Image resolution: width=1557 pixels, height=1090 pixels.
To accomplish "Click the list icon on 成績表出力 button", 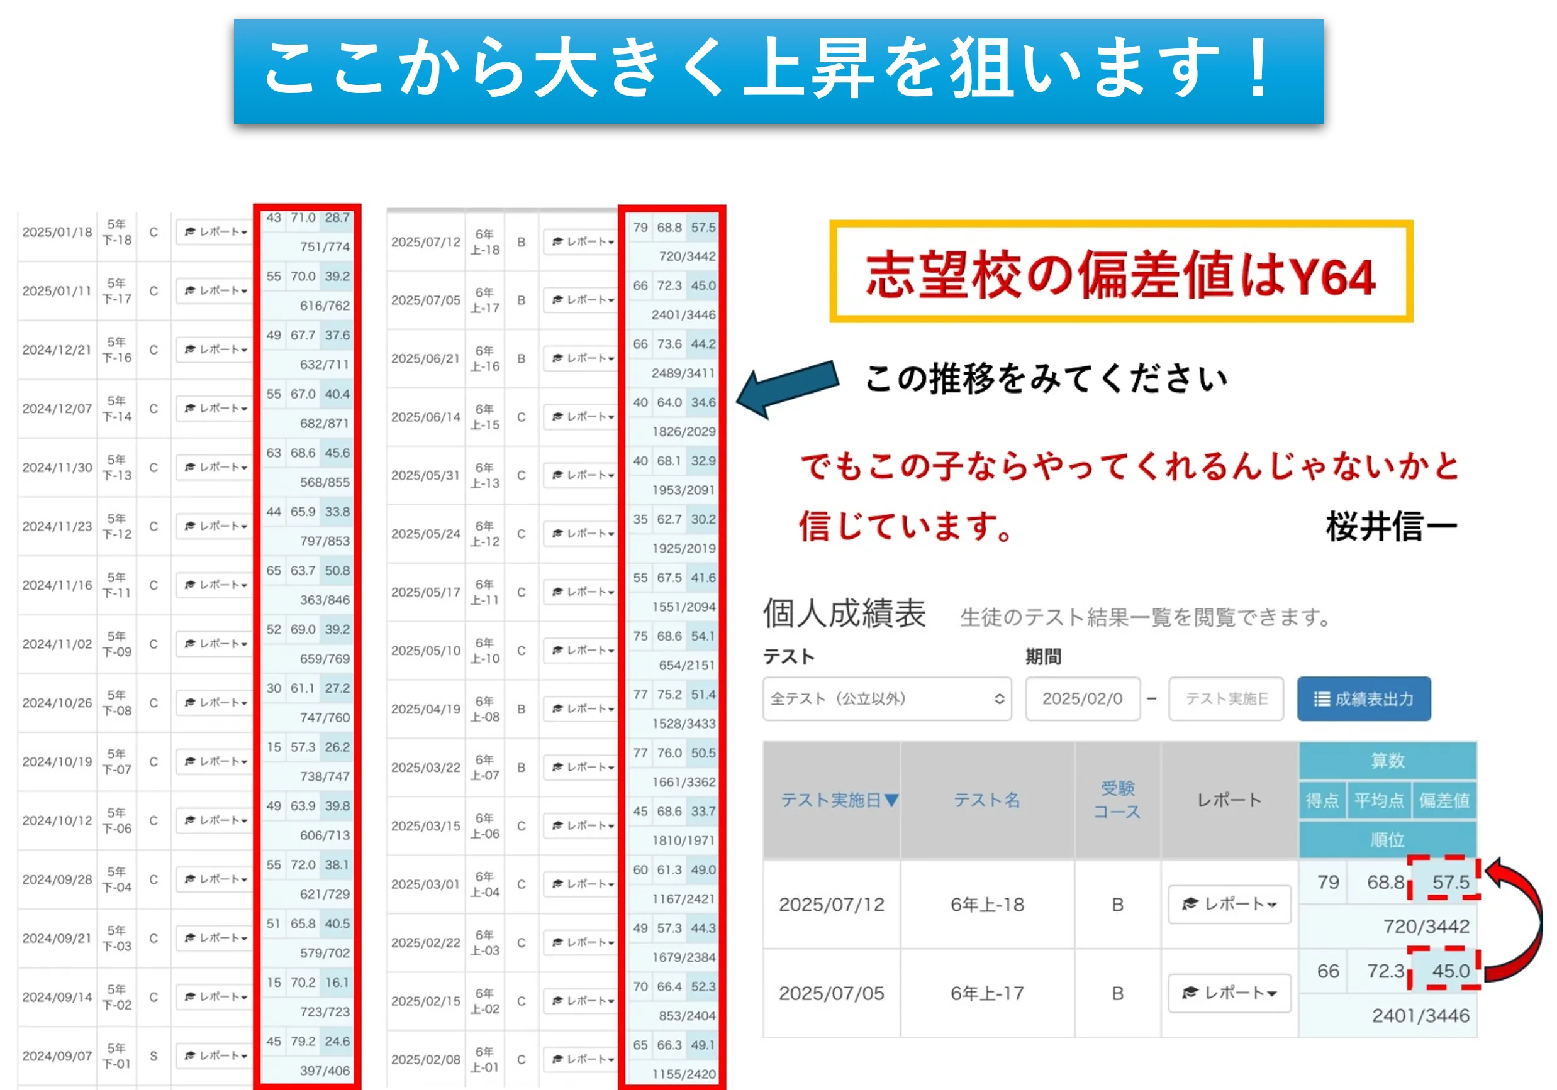I will tap(1321, 698).
